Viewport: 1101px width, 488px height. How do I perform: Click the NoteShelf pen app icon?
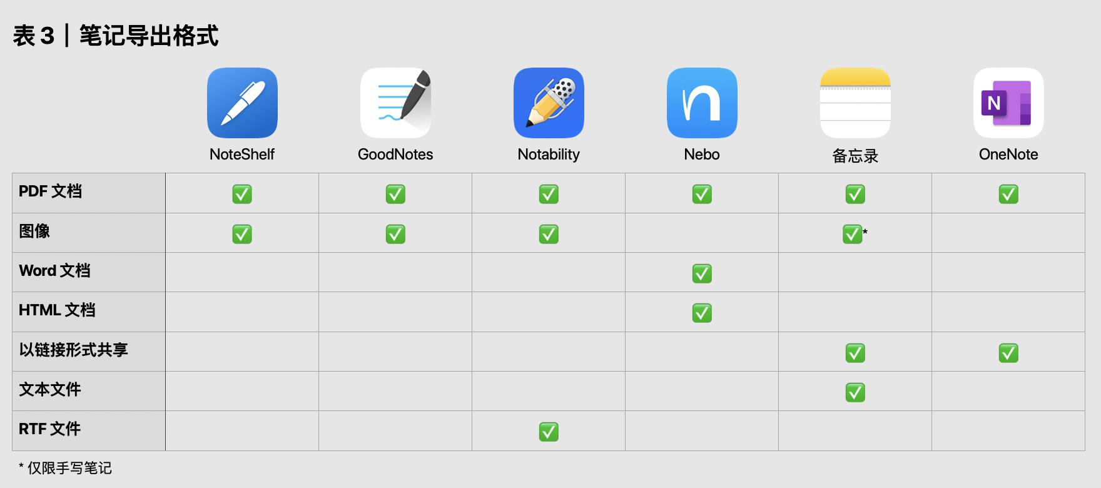pos(242,103)
